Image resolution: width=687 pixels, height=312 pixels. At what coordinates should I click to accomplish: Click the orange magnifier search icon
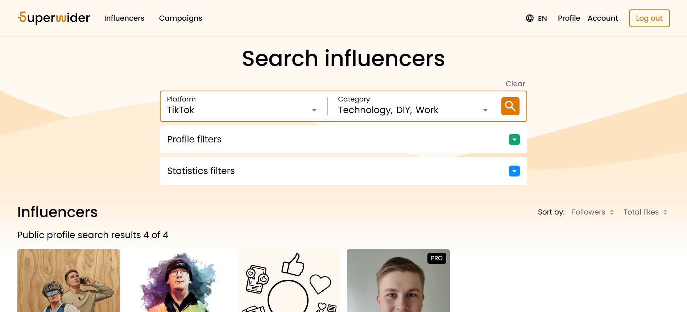[x=510, y=106]
